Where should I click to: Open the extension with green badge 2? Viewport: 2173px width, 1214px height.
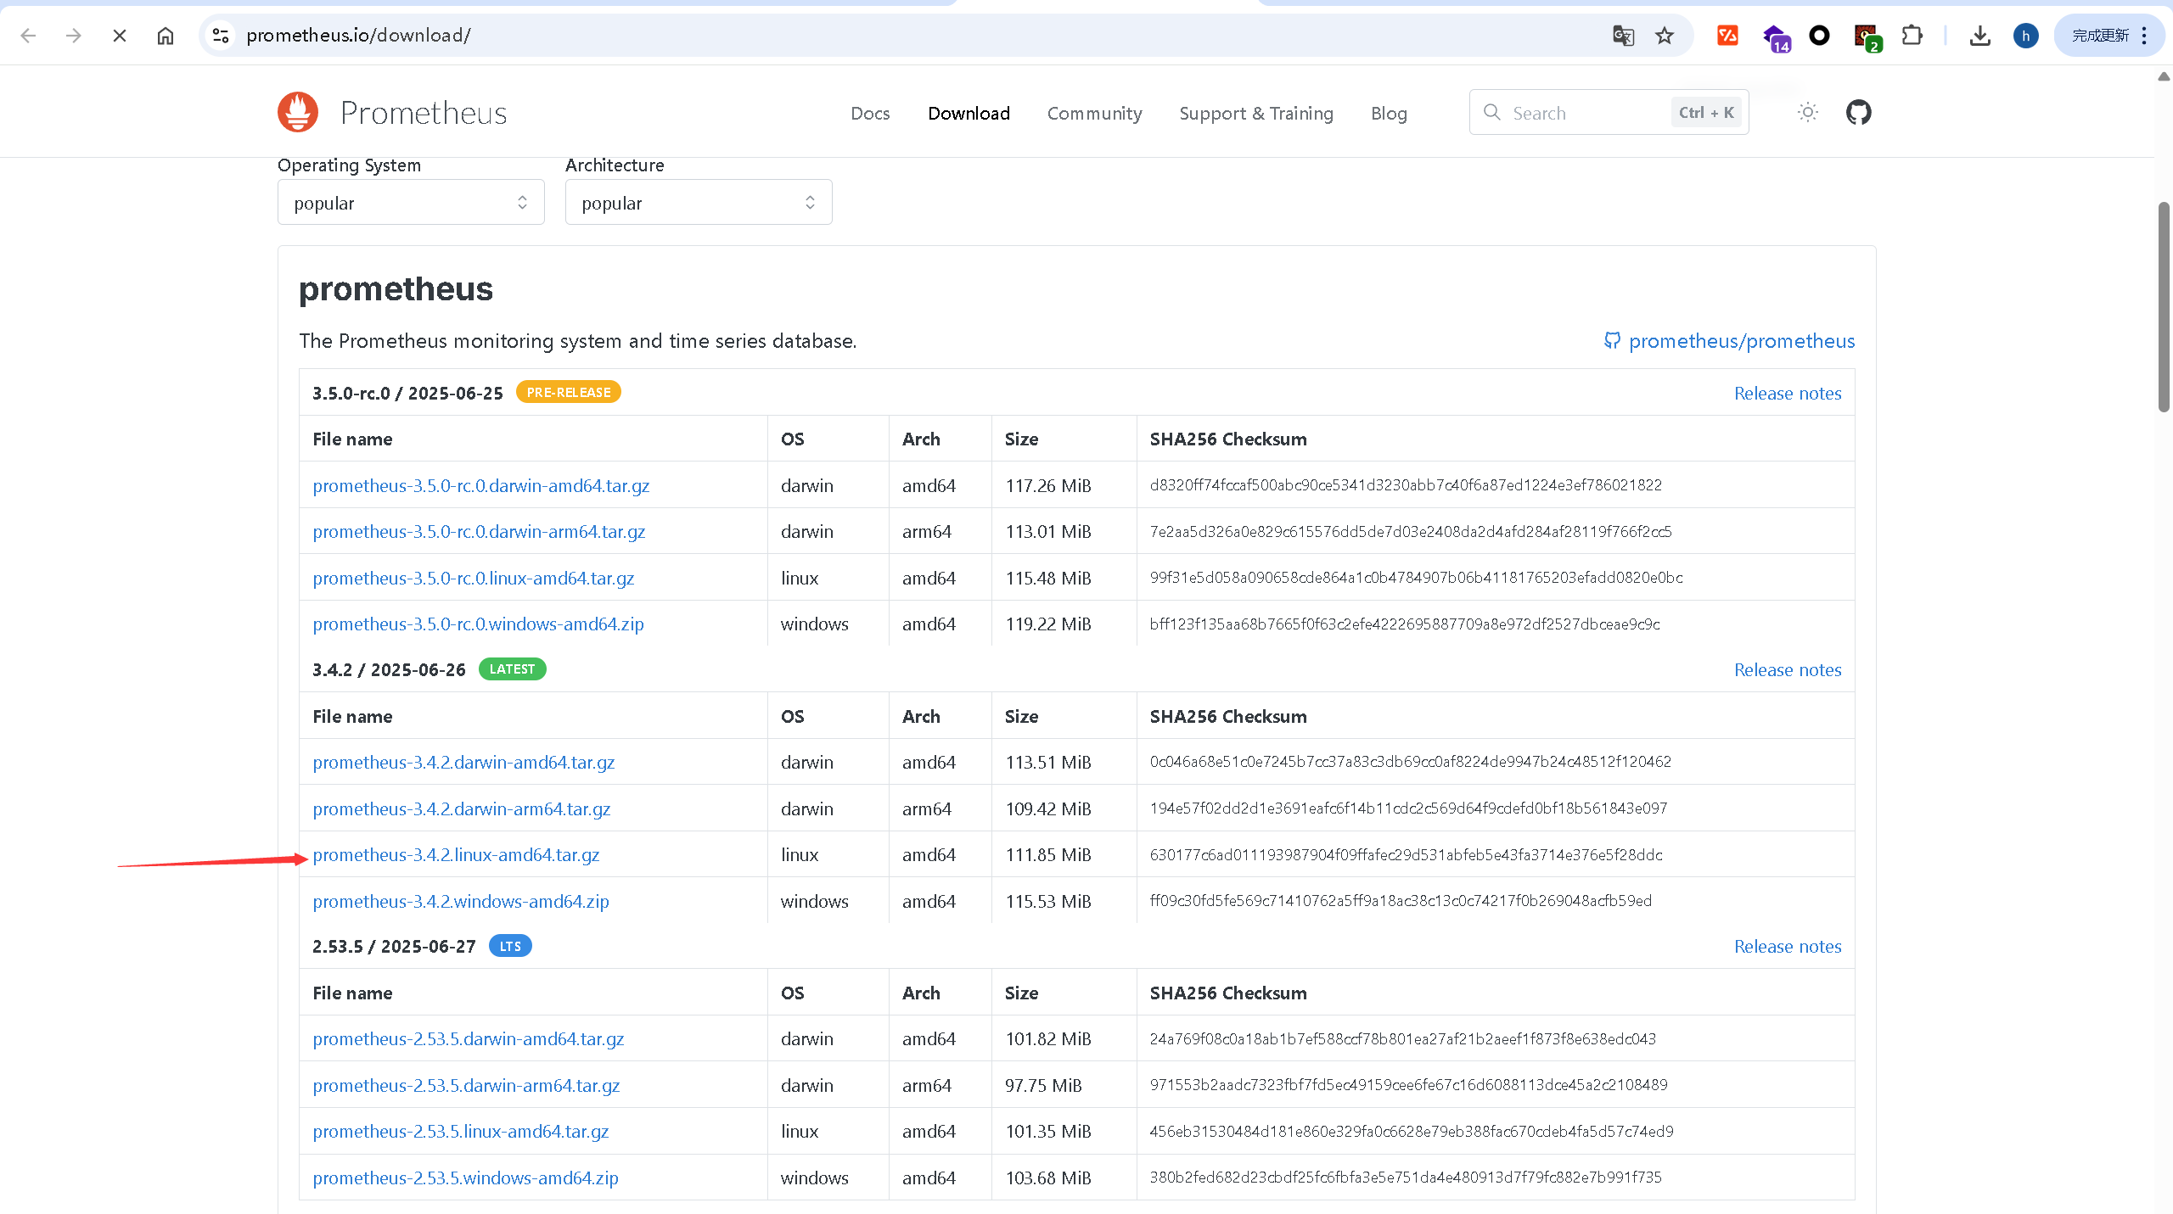pos(1867,37)
